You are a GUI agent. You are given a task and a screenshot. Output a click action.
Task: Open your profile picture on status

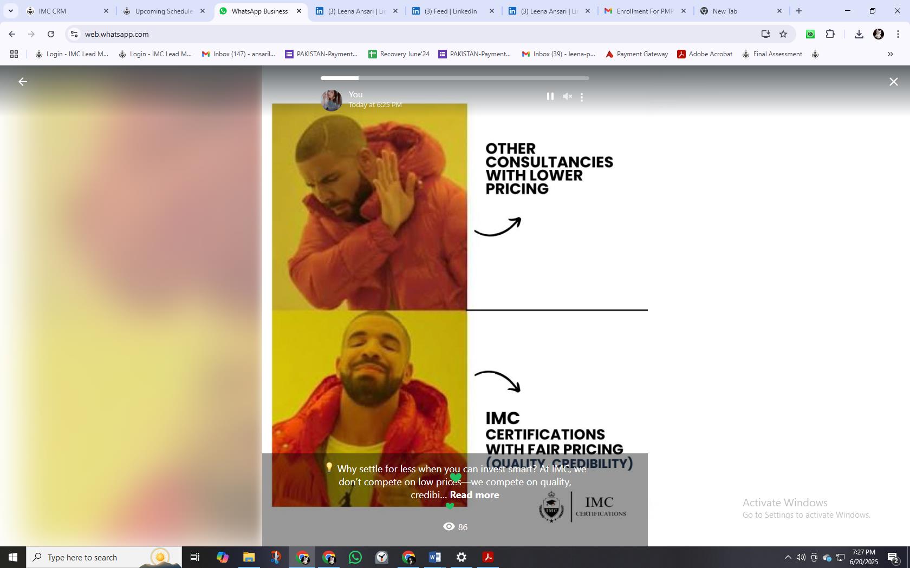tap(331, 100)
